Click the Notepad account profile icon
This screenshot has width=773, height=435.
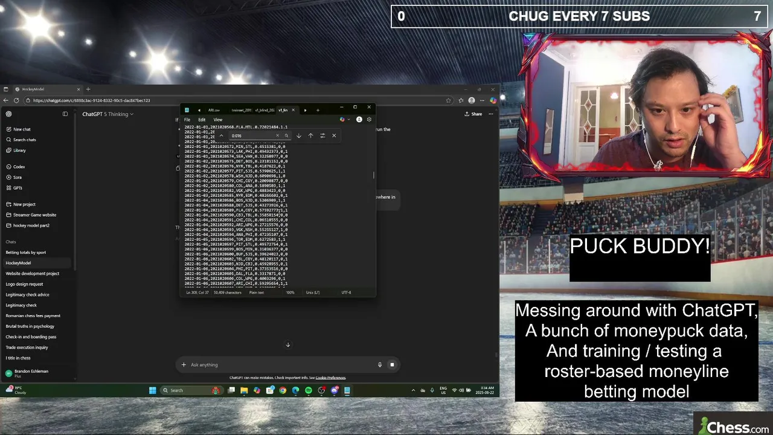tap(359, 120)
